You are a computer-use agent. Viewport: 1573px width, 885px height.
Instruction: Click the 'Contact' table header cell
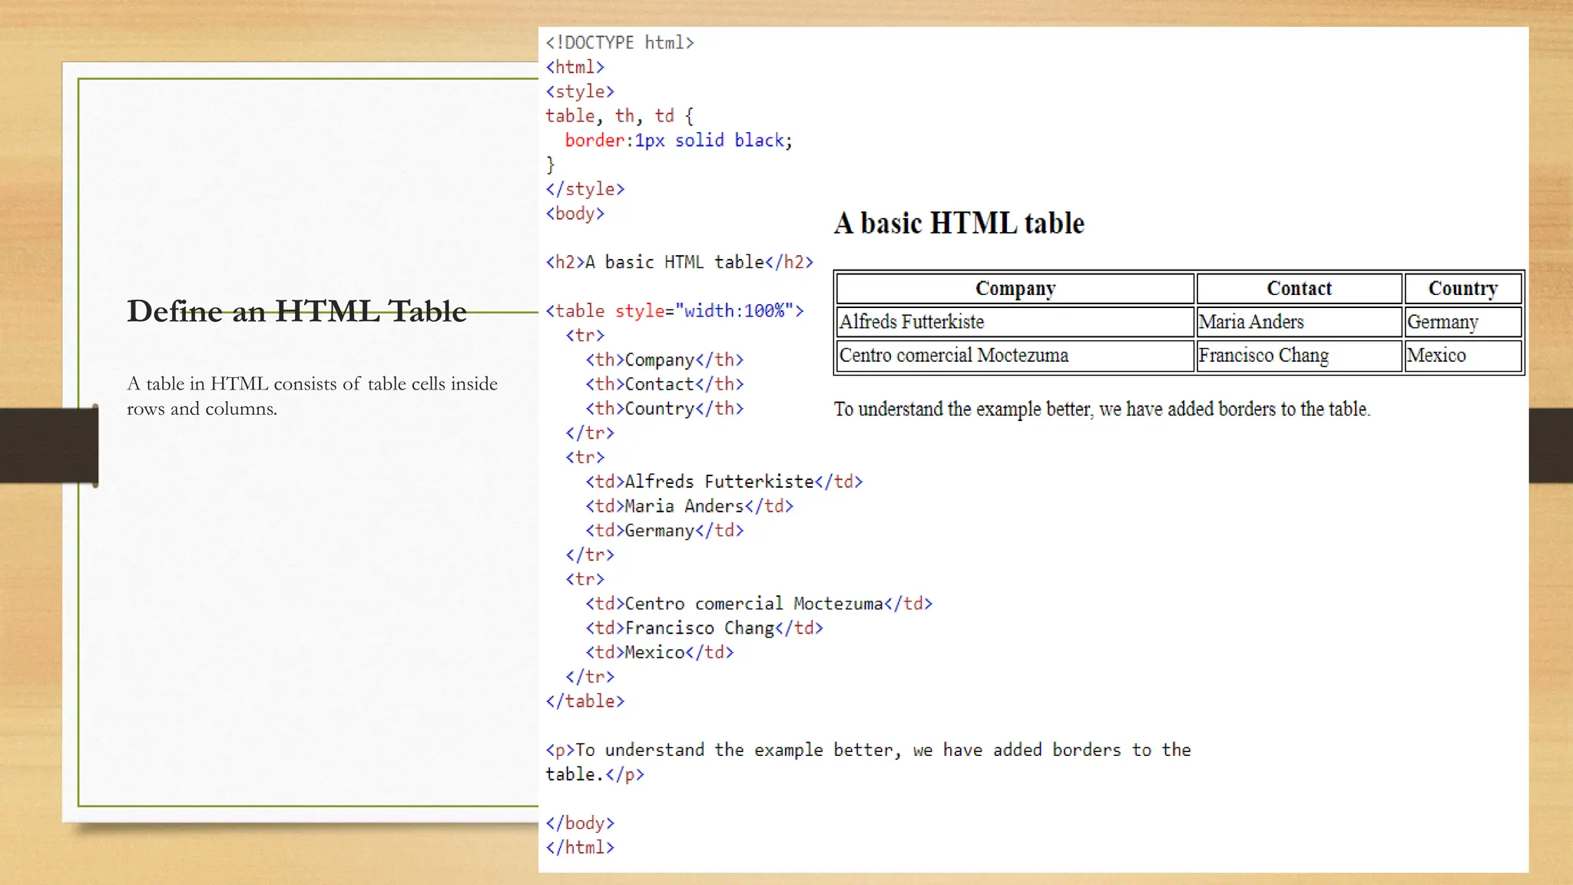coord(1299,289)
